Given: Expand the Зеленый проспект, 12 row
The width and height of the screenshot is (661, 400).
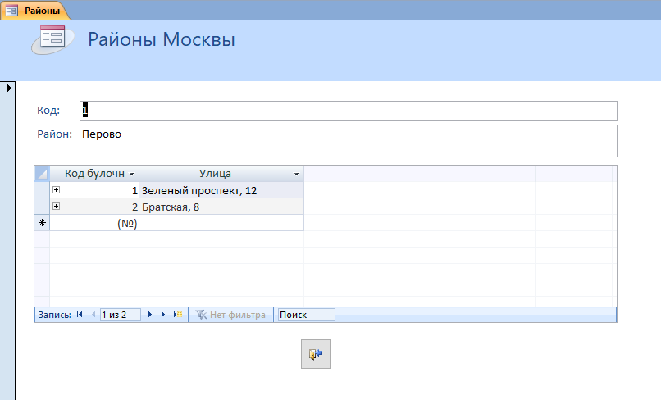Looking at the screenshot, I should [x=56, y=190].
